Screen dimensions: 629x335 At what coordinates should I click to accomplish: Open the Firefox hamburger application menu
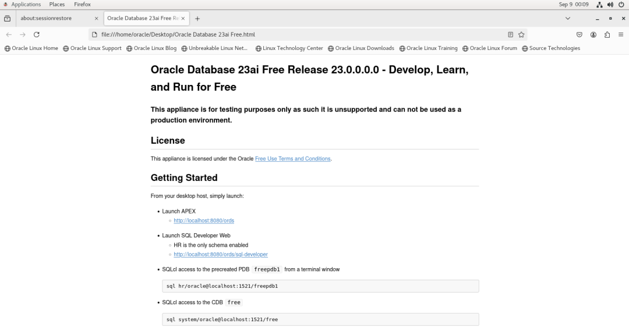tap(621, 34)
